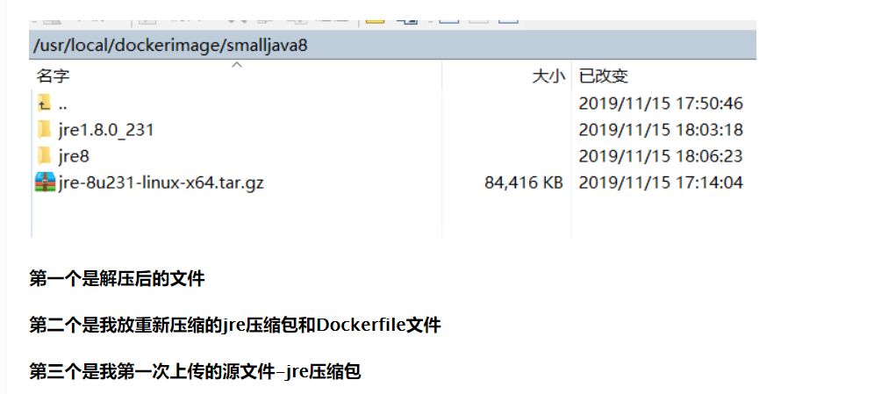Select the jre8 folder icon
Image resolution: width=874 pixels, height=394 pixels.
pos(44,156)
